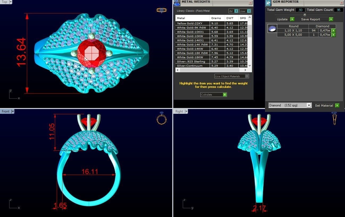Select the White Gold:14K PdW row
The width and height of the screenshot is (345, 217).
212,44
